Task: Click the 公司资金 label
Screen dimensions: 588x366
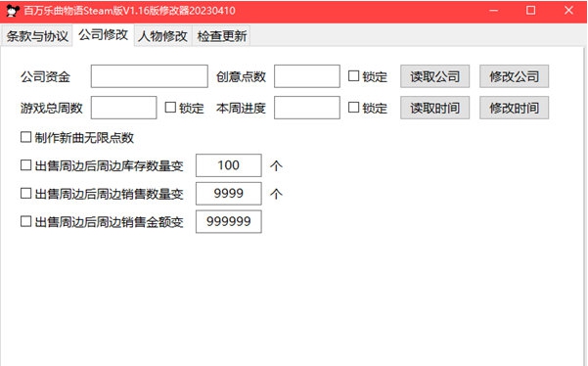Action: [45, 77]
